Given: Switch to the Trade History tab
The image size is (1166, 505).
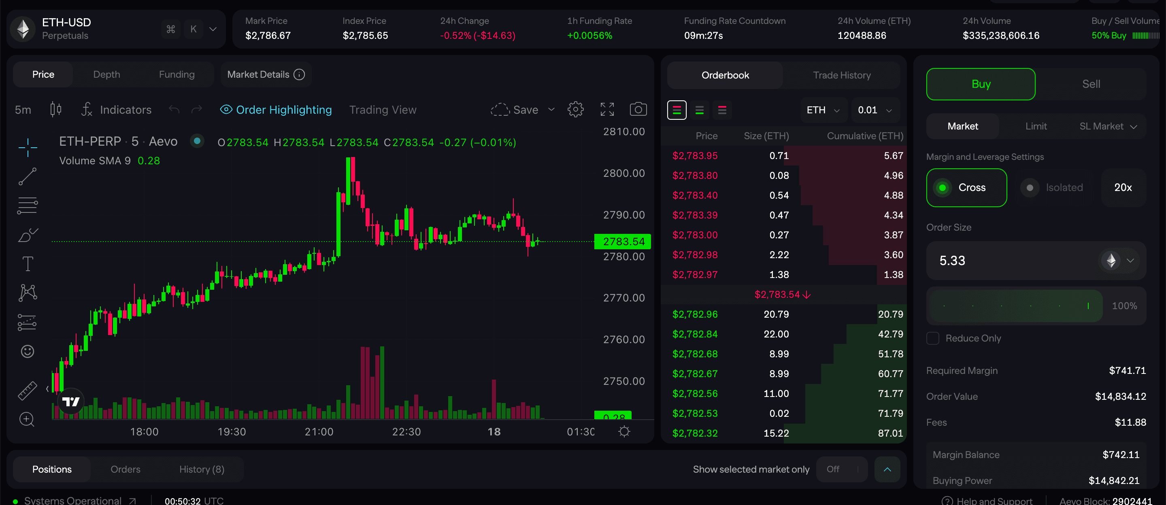Looking at the screenshot, I should pyautogui.click(x=841, y=75).
